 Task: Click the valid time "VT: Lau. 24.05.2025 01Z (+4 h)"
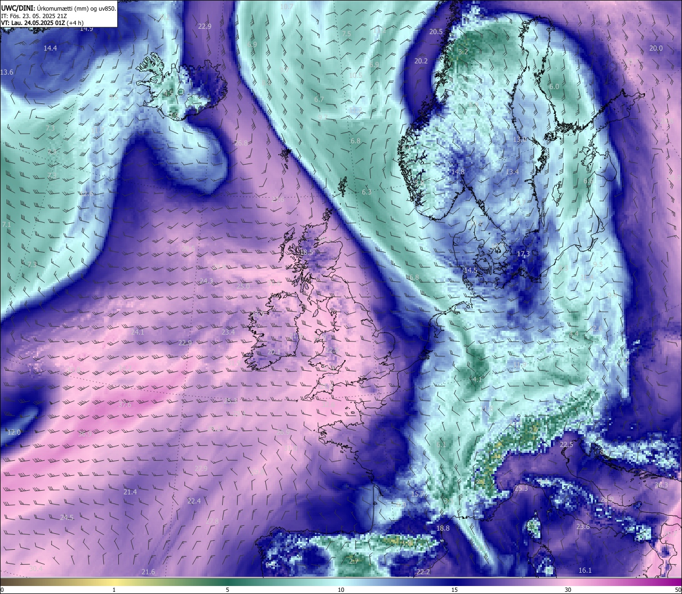[x=42, y=23]
